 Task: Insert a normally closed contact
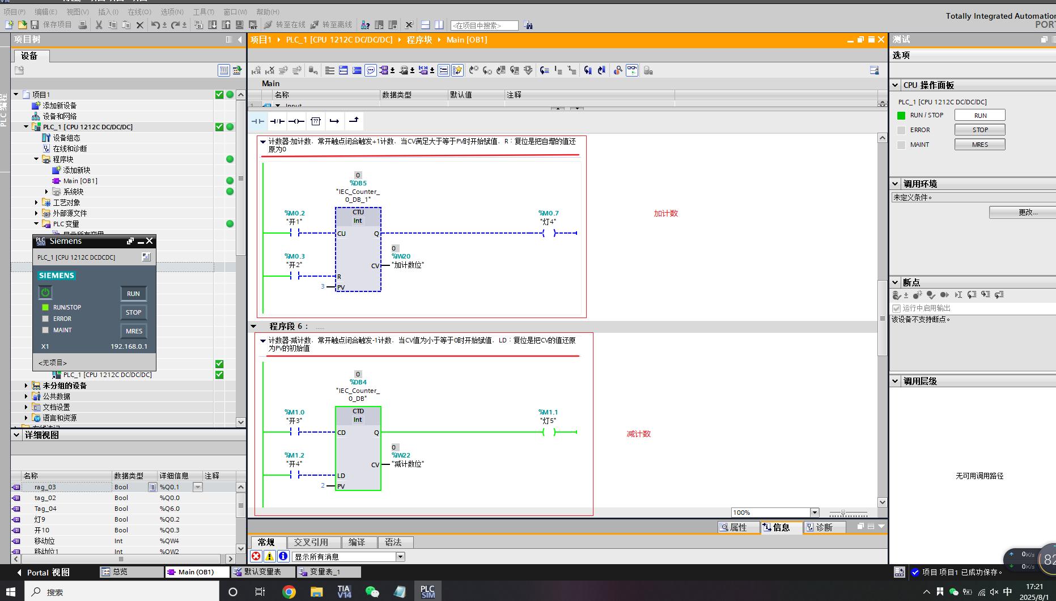tap(277, 121)
